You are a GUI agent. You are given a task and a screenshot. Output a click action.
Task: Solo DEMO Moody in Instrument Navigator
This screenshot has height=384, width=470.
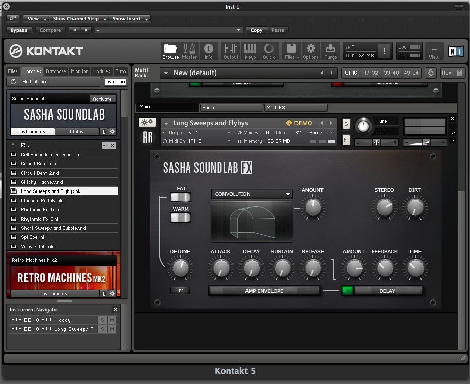pos(102,320)
